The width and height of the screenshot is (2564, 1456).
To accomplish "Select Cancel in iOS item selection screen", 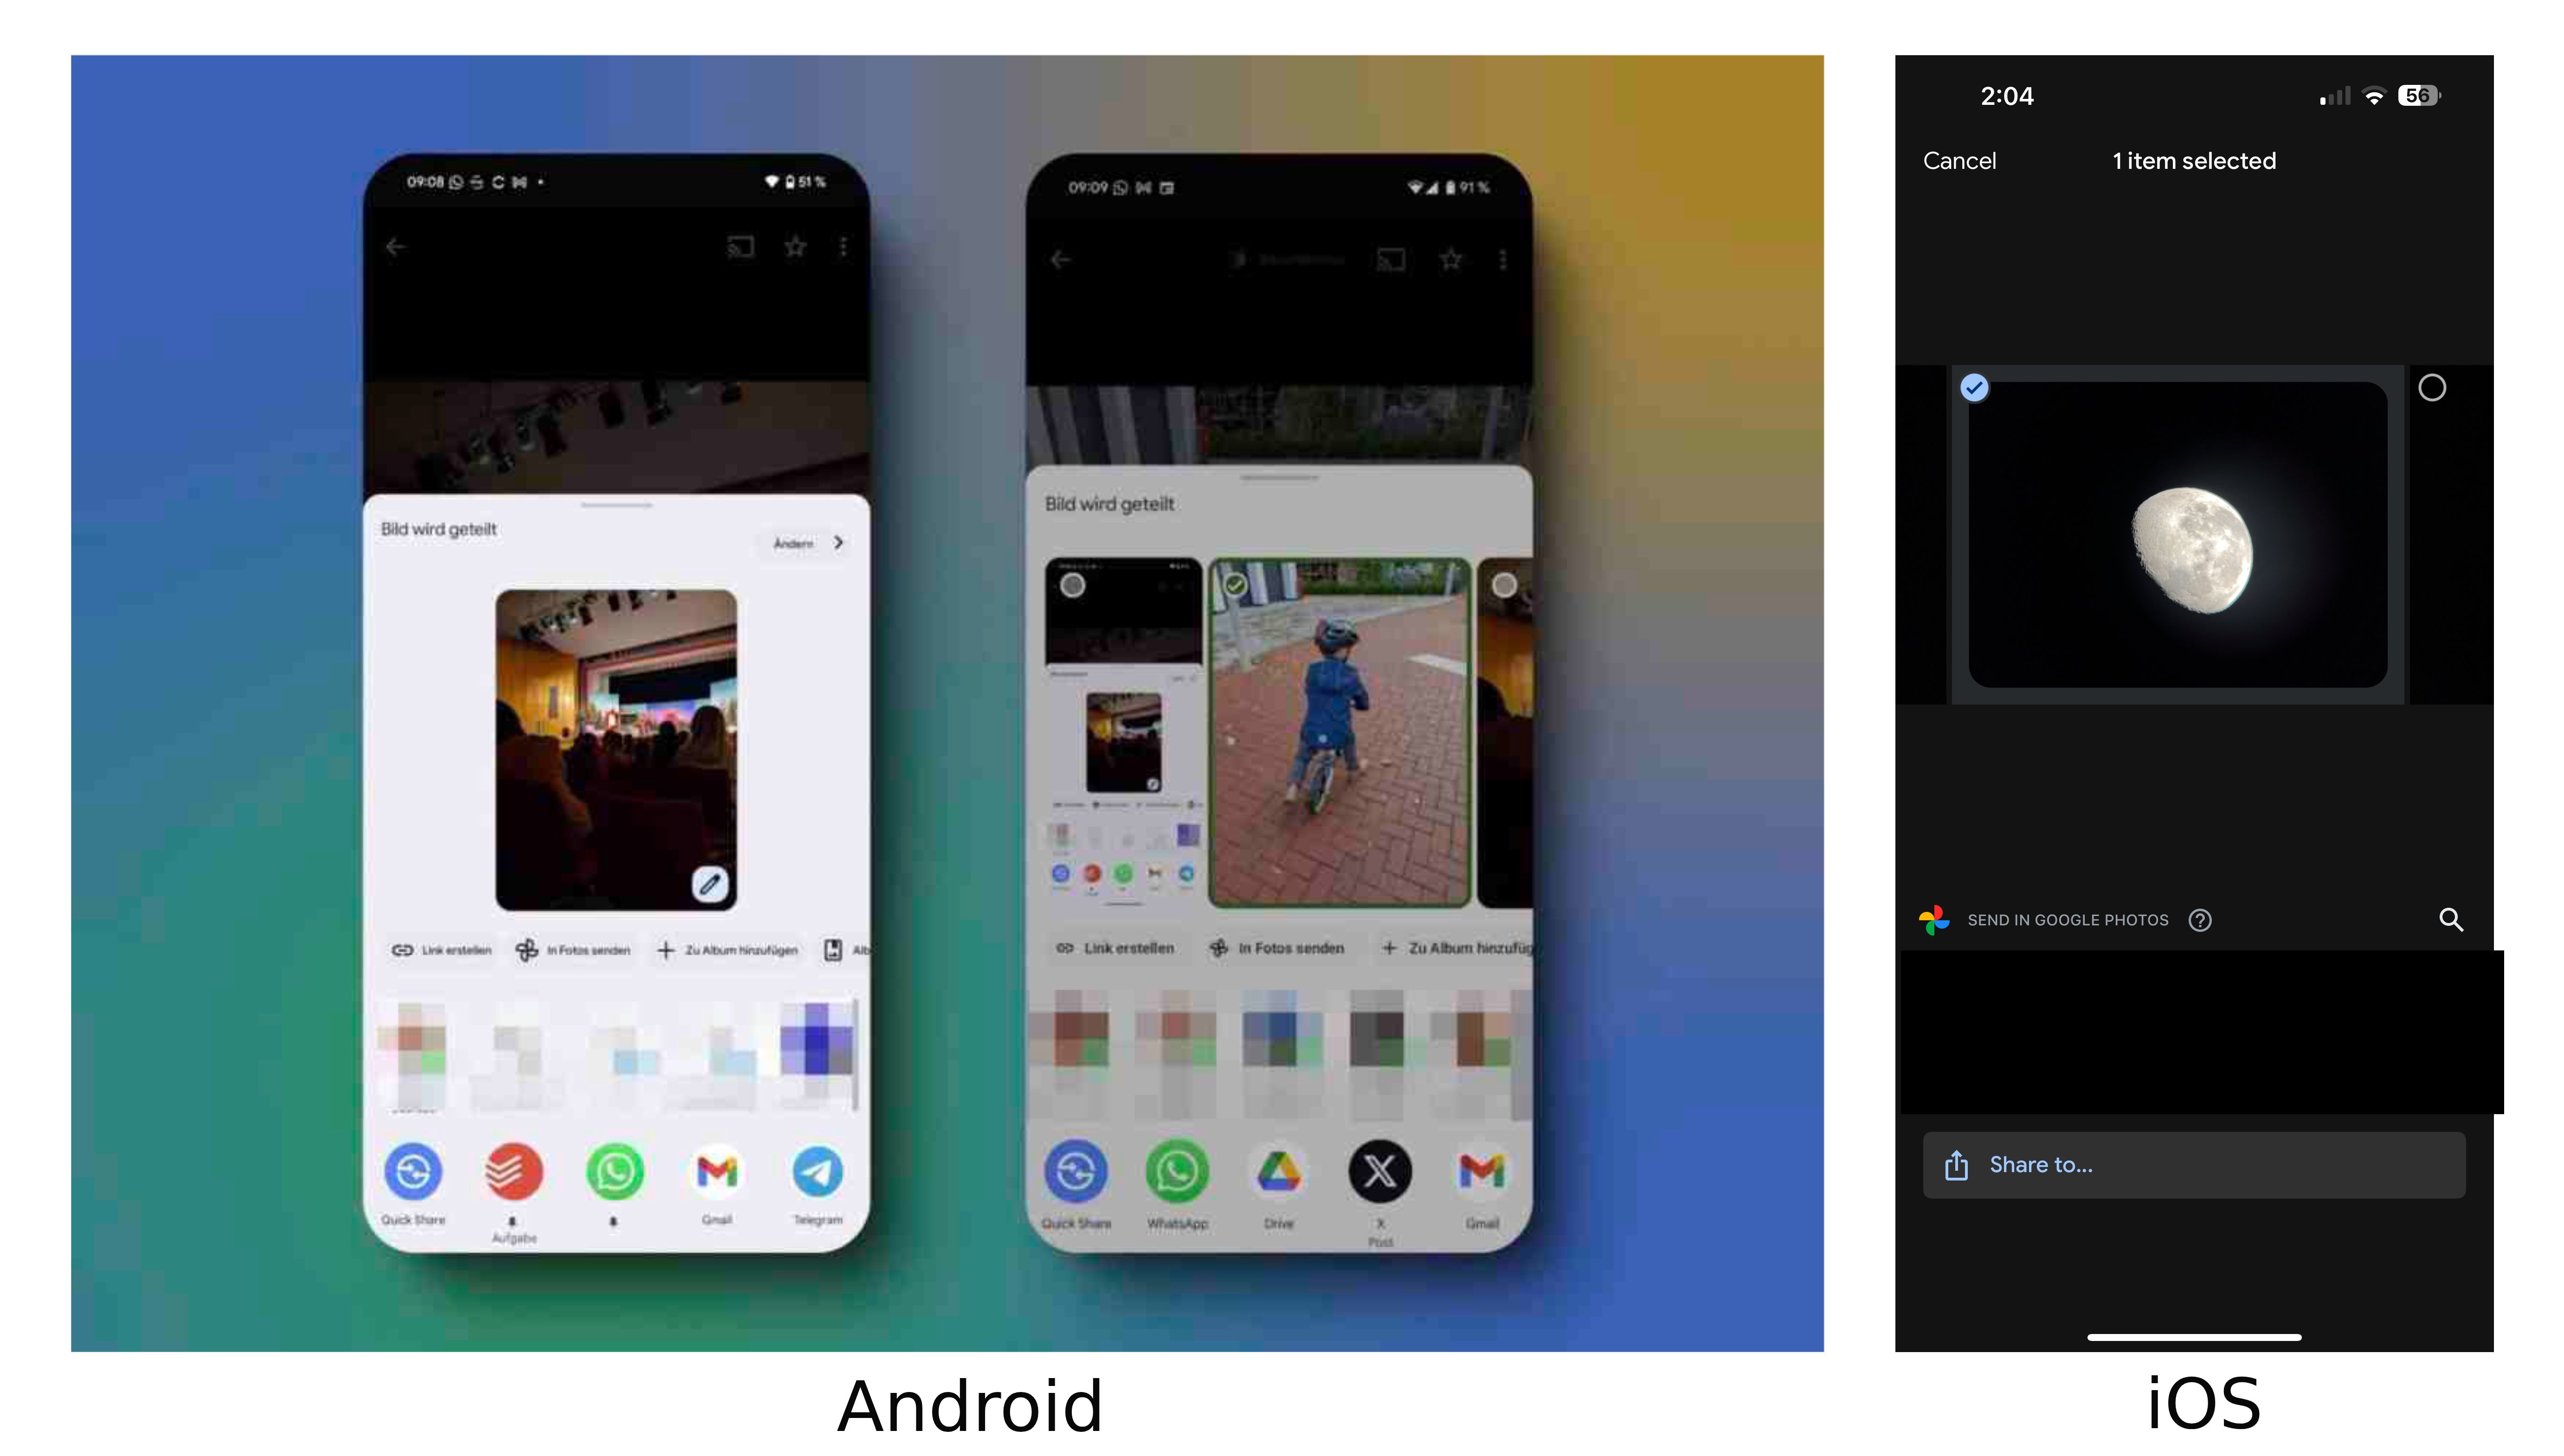I will point(1960,160).
